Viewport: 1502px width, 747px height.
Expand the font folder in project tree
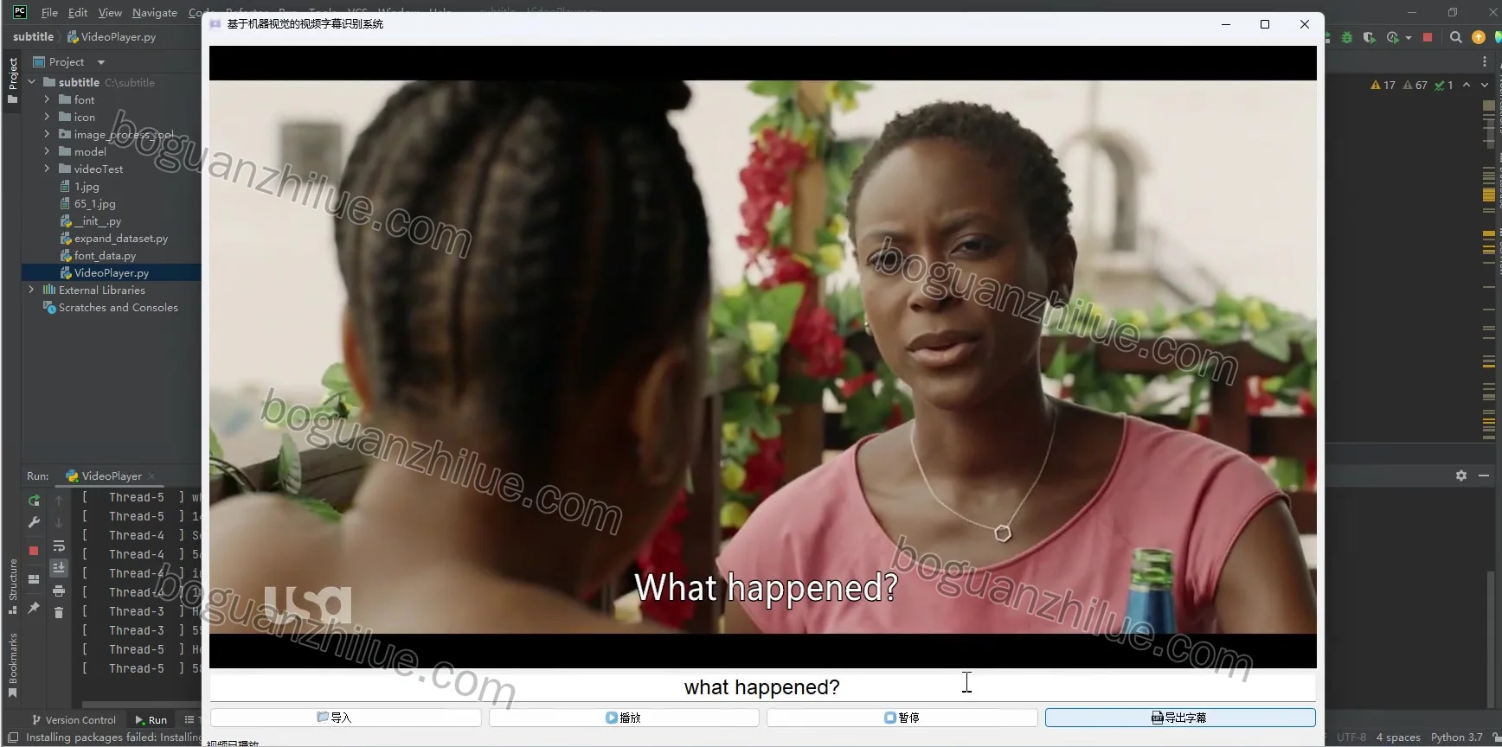47,99
